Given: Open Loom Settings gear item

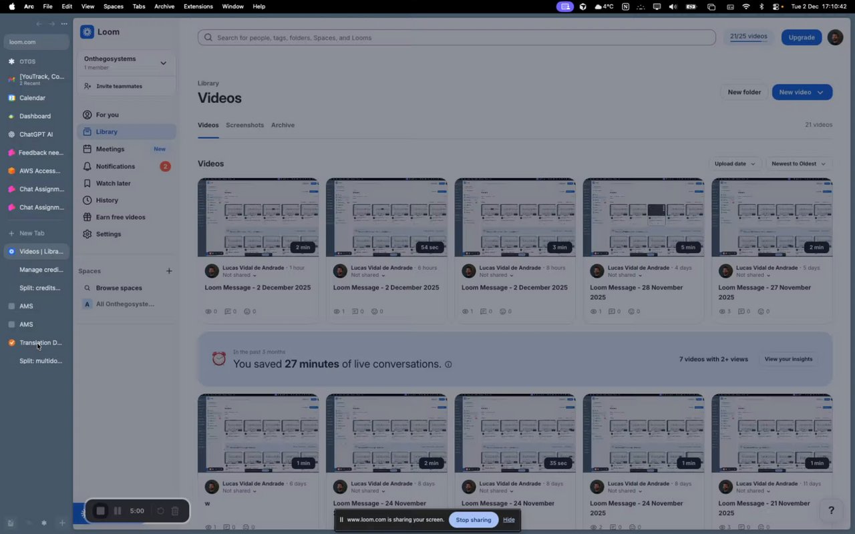Looking at the screenshot, I should point(126,234).
